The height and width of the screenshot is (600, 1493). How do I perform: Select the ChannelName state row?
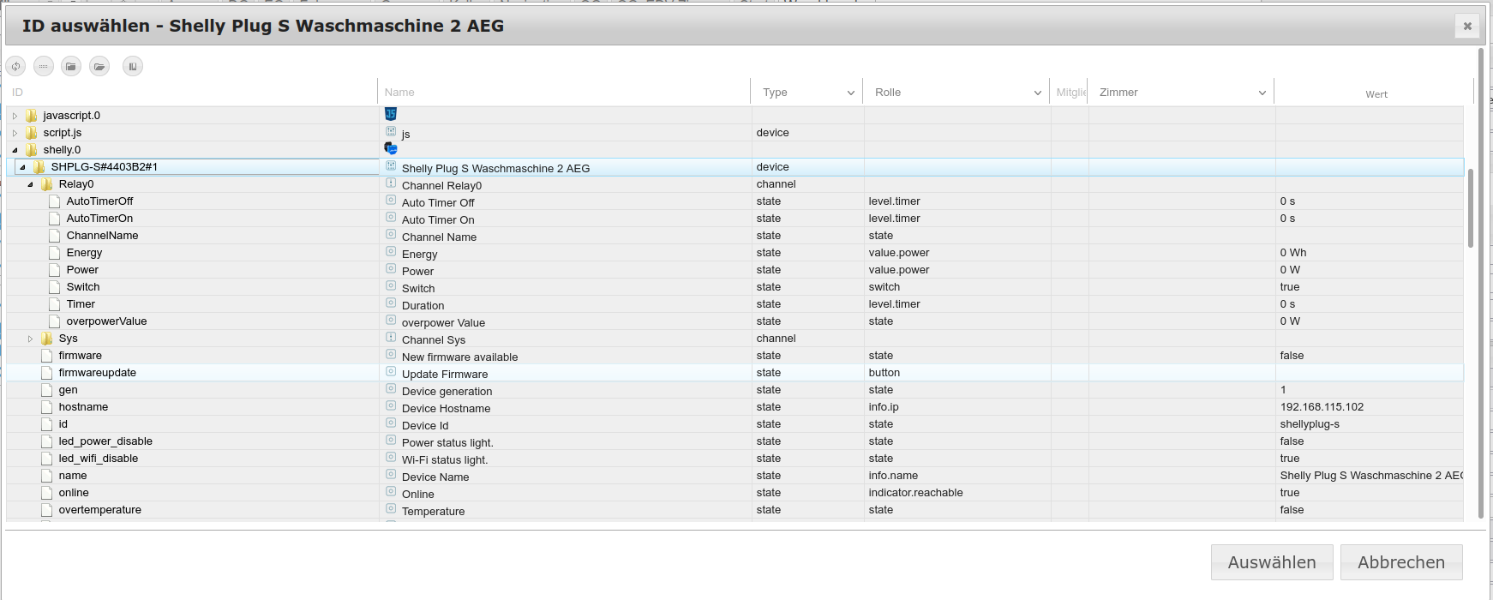click(735, 236)
